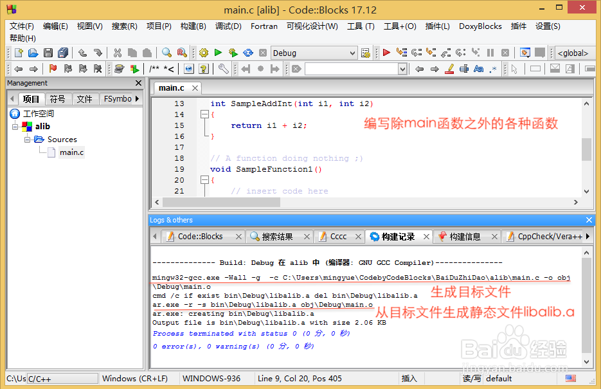Click the search text input field

352,69
